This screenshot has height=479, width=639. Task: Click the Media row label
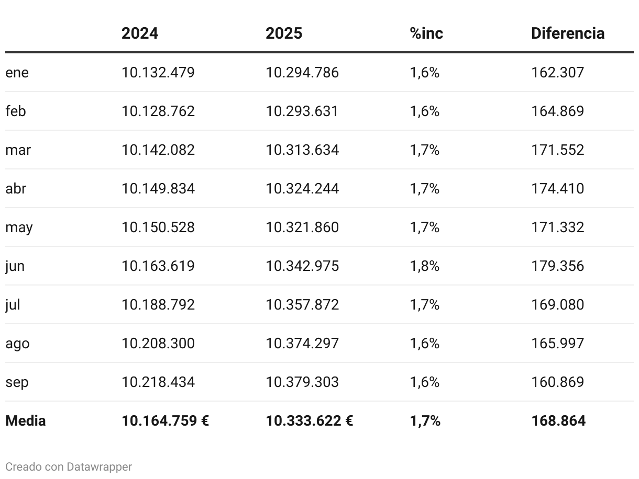point(25,421)
